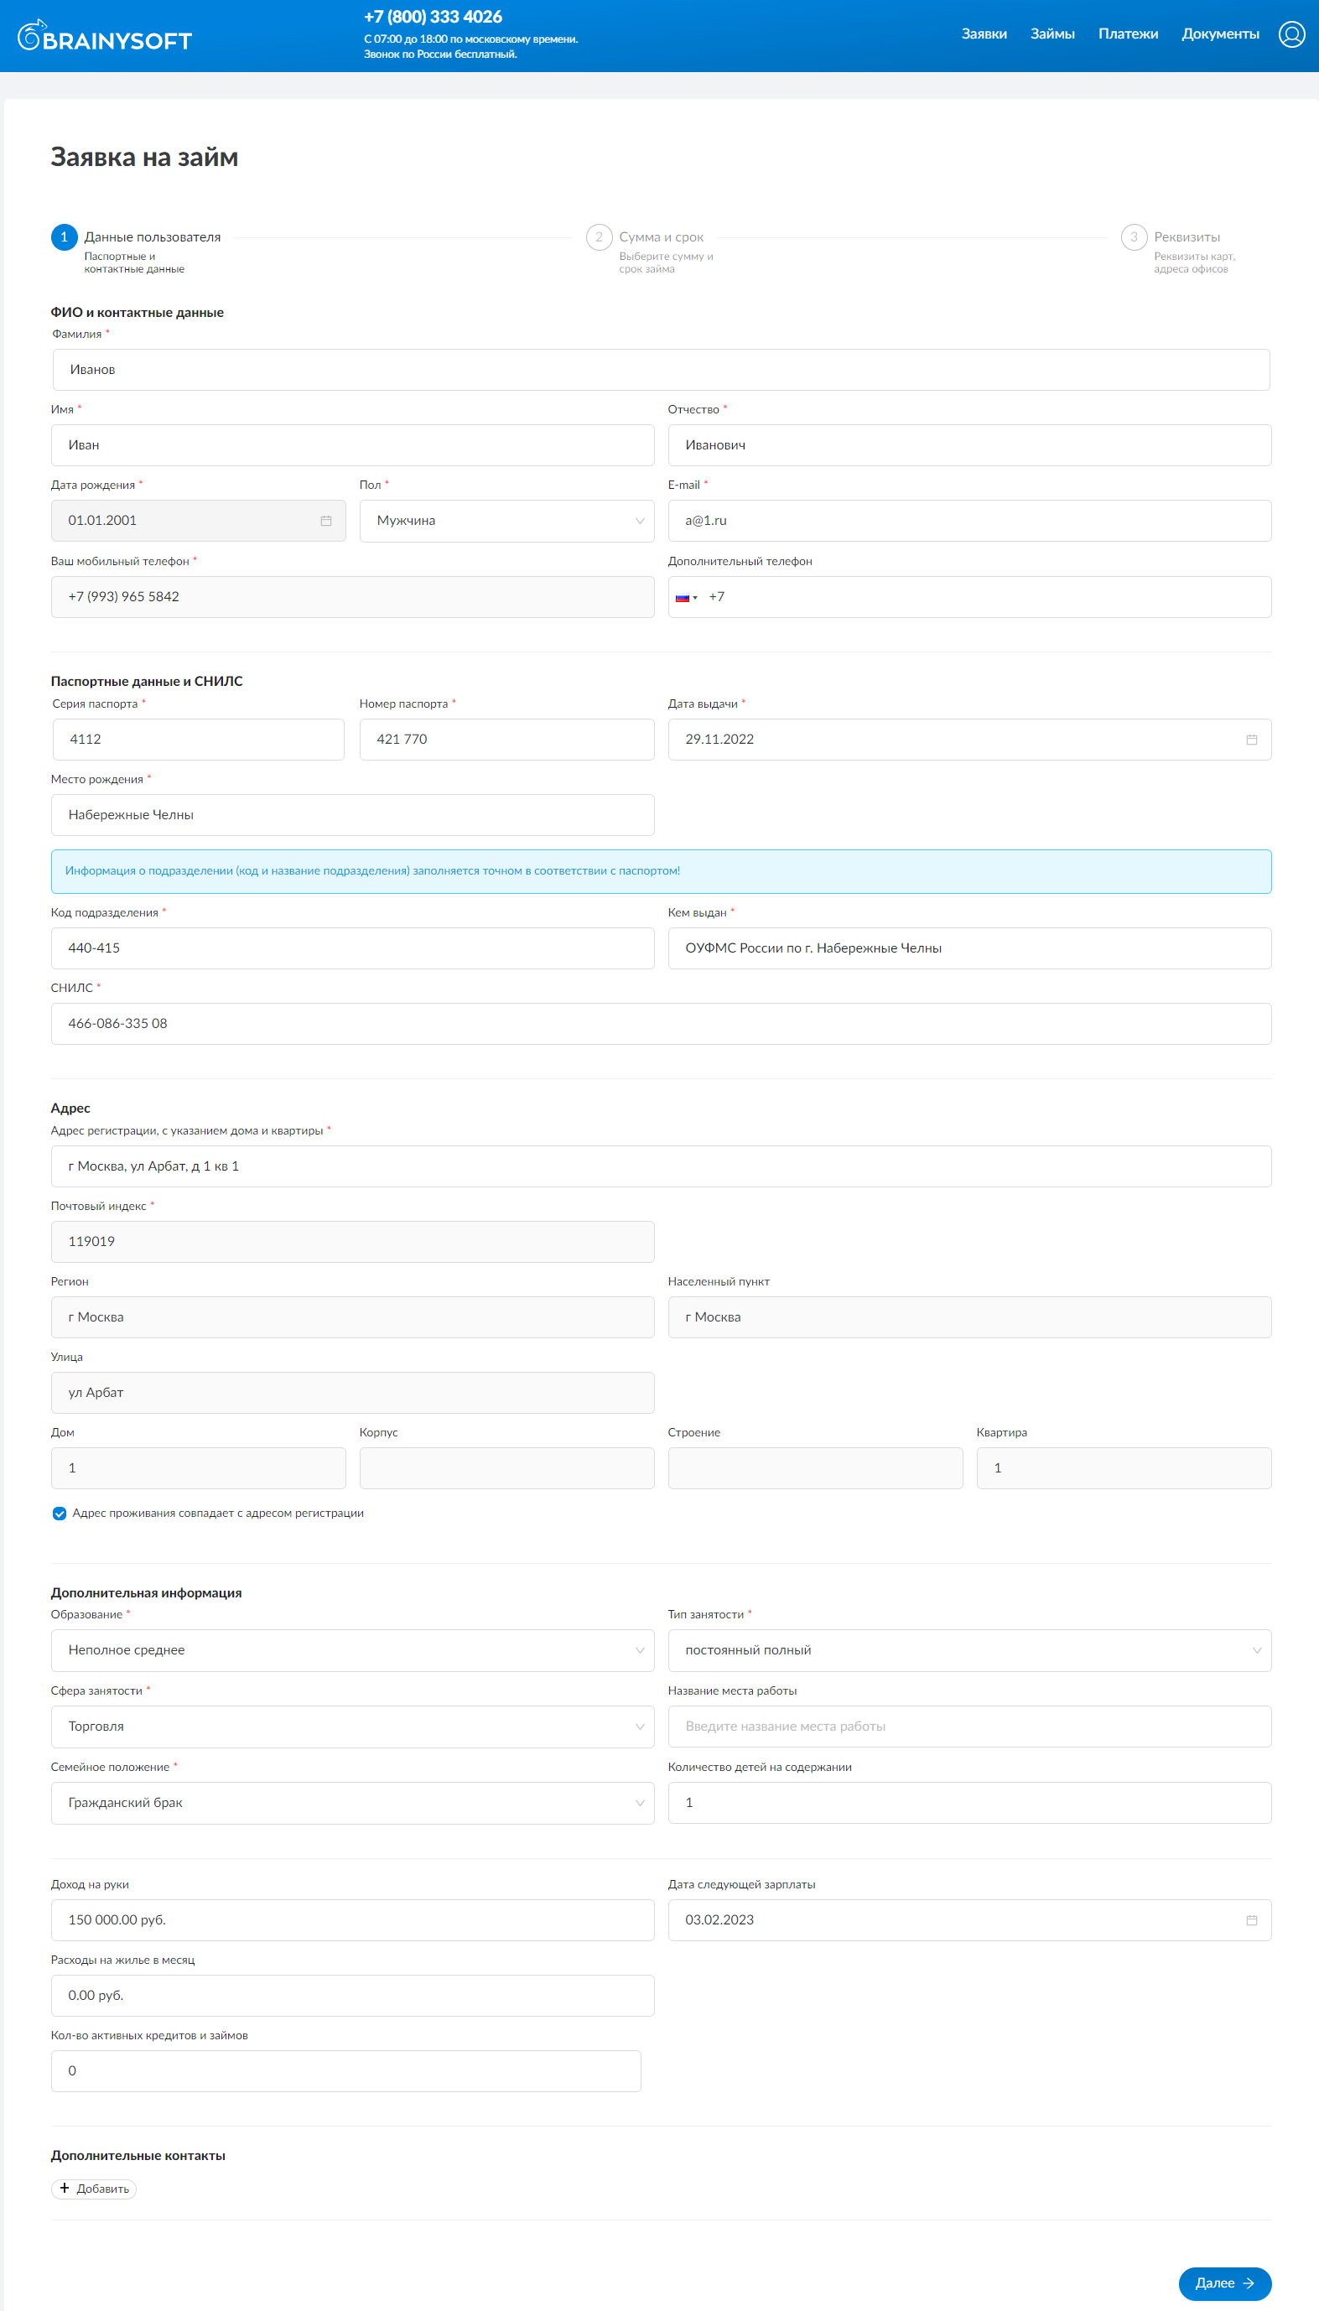Open the Документы menu item
The image size is (1319, 2311).
tap(1220, 34)
